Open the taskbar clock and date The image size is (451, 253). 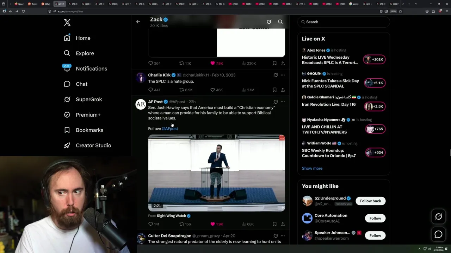point(439,249)
